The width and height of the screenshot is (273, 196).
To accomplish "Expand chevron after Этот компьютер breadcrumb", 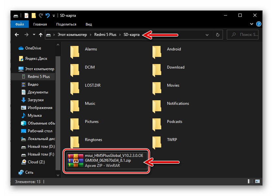I will 90,35.
